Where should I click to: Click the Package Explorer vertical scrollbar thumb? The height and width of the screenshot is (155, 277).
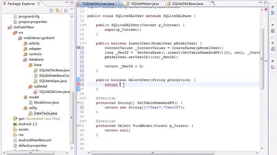(72, 118)
